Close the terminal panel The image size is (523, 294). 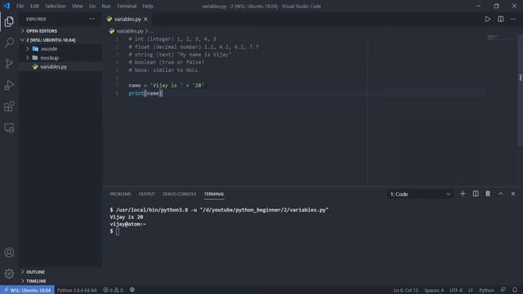pos(513,194)
